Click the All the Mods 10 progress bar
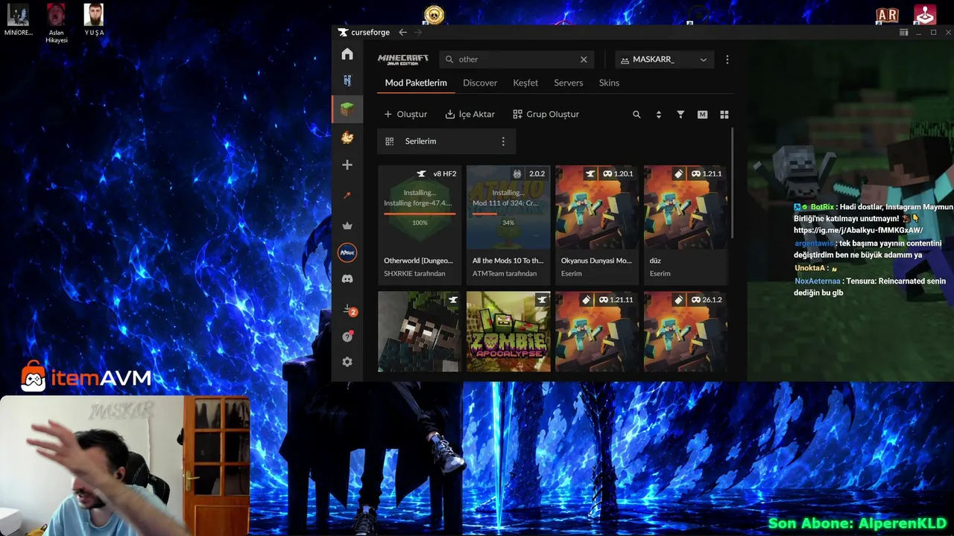This screenshot has width=954, height=536. 508,214
